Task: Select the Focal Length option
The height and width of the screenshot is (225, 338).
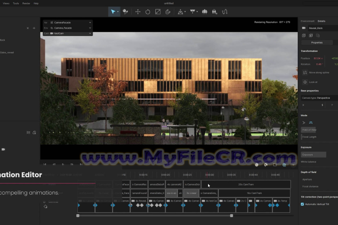Action: [x=309, y=137]
